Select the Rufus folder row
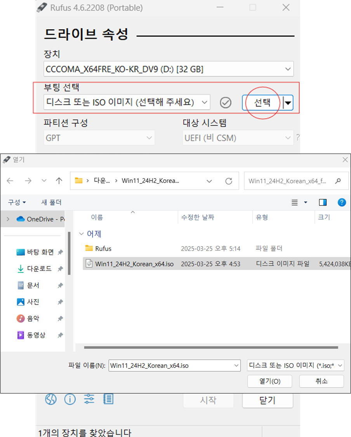 217,248
